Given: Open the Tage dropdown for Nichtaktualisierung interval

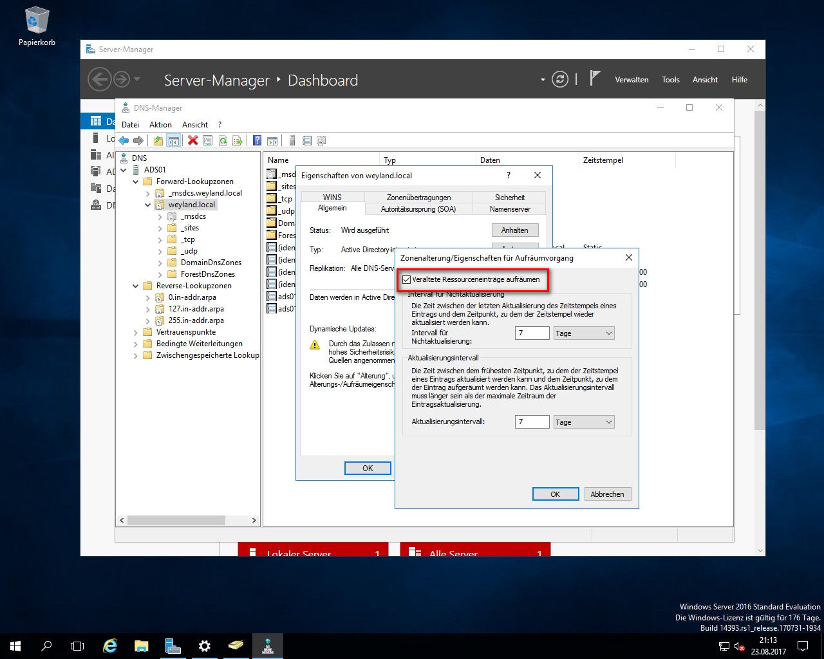Looking at the screenshot, I should point(583,333).
